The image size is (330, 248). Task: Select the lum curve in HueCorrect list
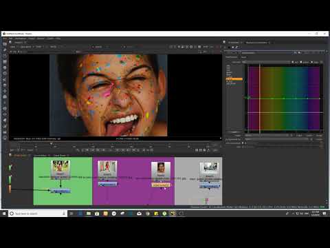(x=228, y=68)
